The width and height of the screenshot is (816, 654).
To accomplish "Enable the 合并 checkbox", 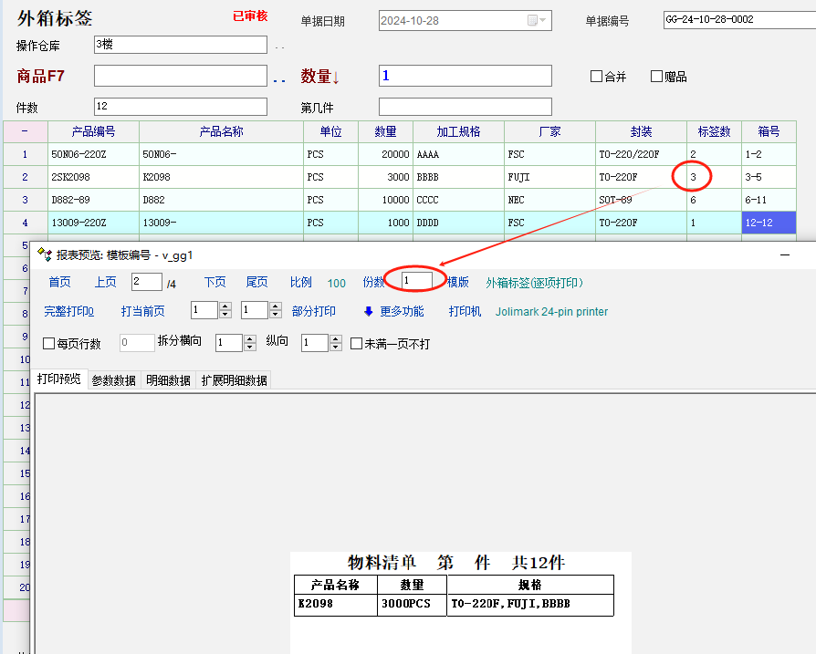I will point(597,77).
